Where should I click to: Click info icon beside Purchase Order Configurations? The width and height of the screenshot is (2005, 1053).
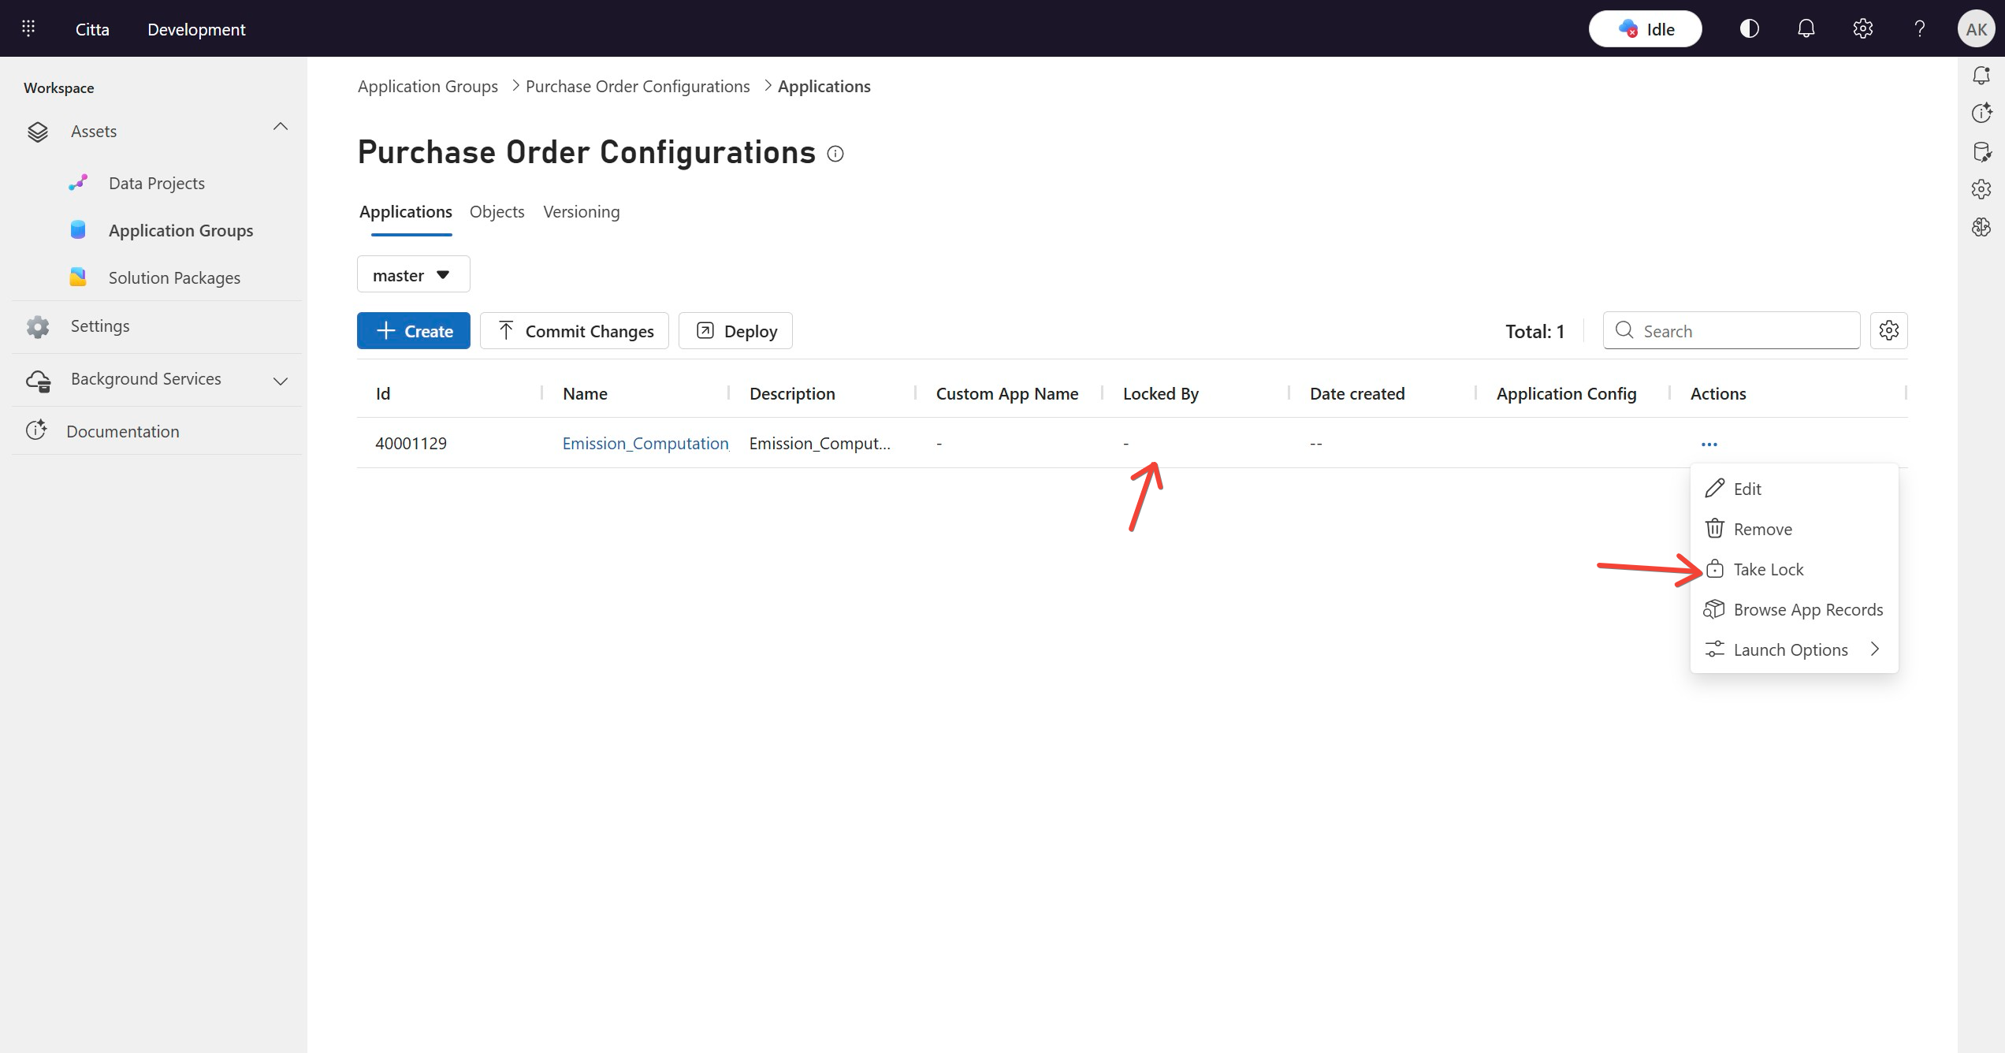835,154
